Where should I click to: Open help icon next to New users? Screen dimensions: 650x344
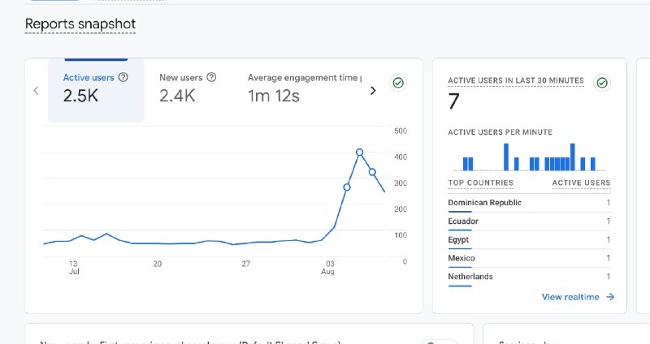211,77
